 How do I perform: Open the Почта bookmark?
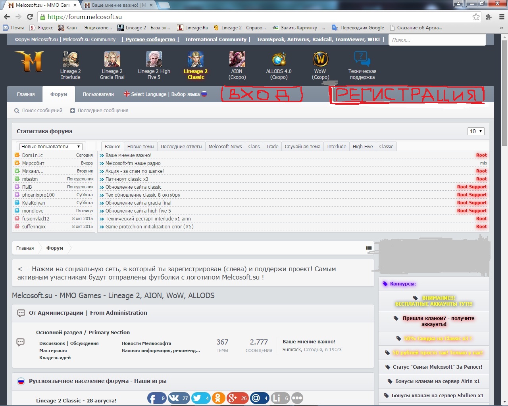[x=14, y=28]
